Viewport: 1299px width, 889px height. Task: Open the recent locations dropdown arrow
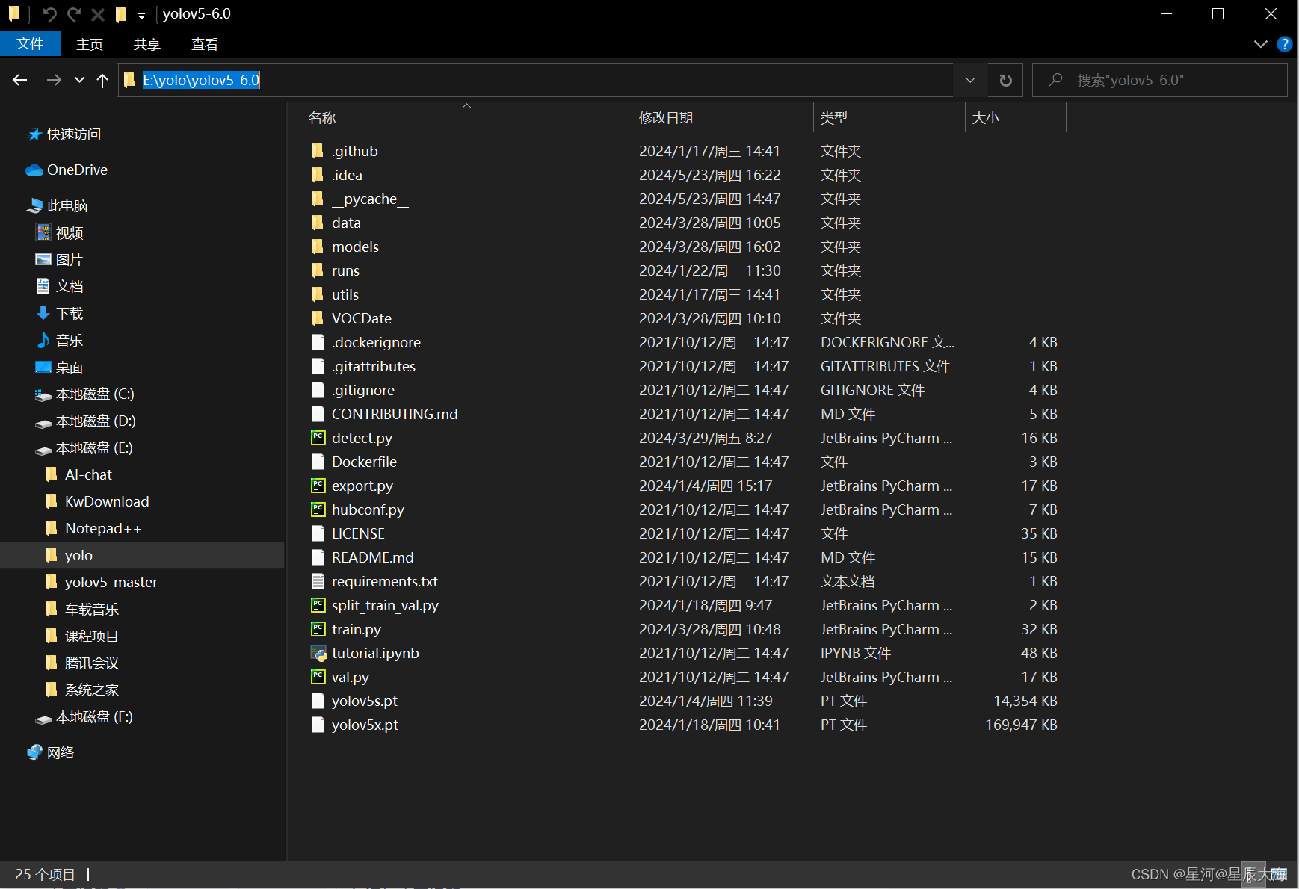click(x=79, y=80)
